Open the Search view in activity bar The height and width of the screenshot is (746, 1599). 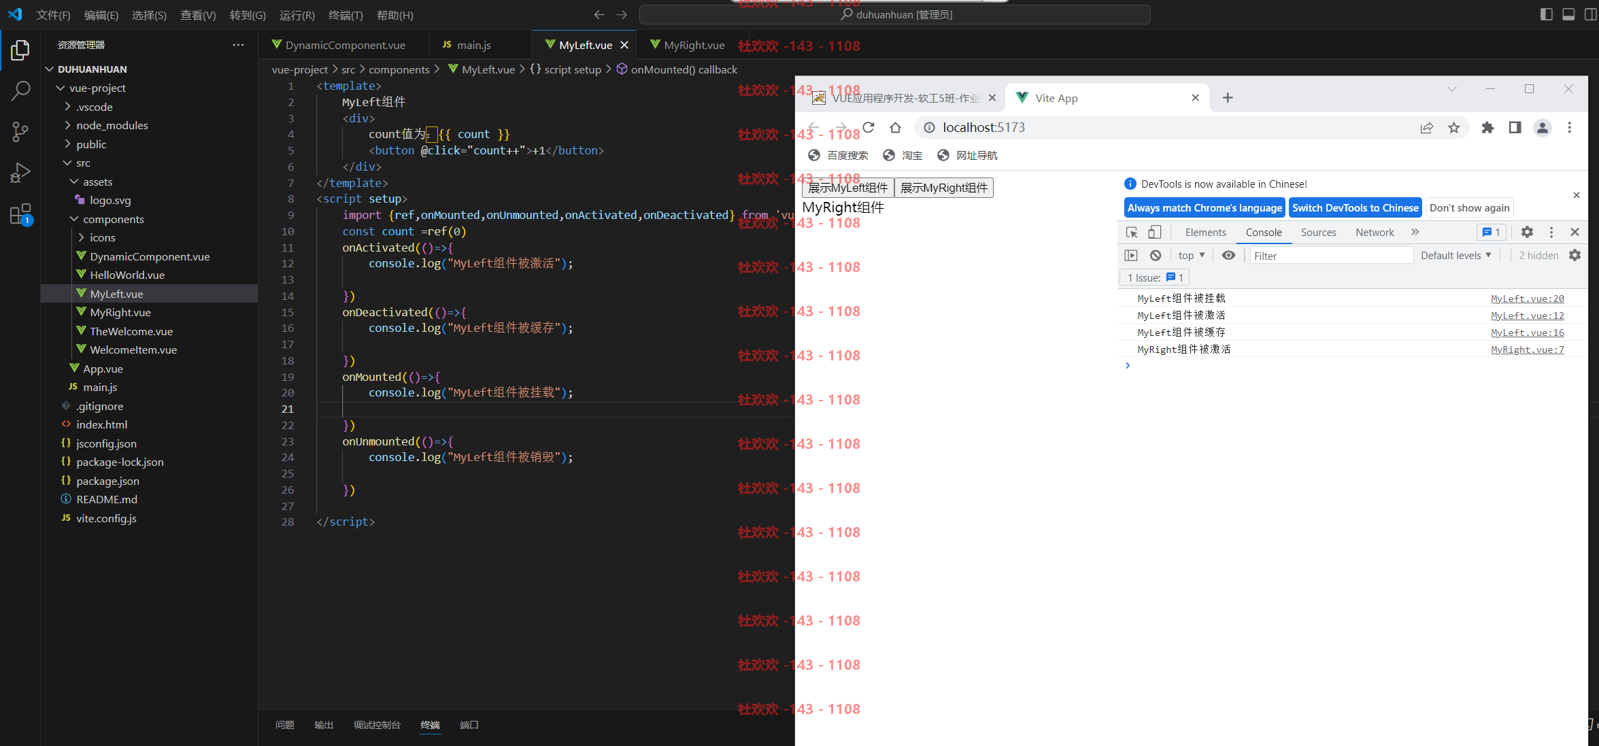[x=20, y=91]
